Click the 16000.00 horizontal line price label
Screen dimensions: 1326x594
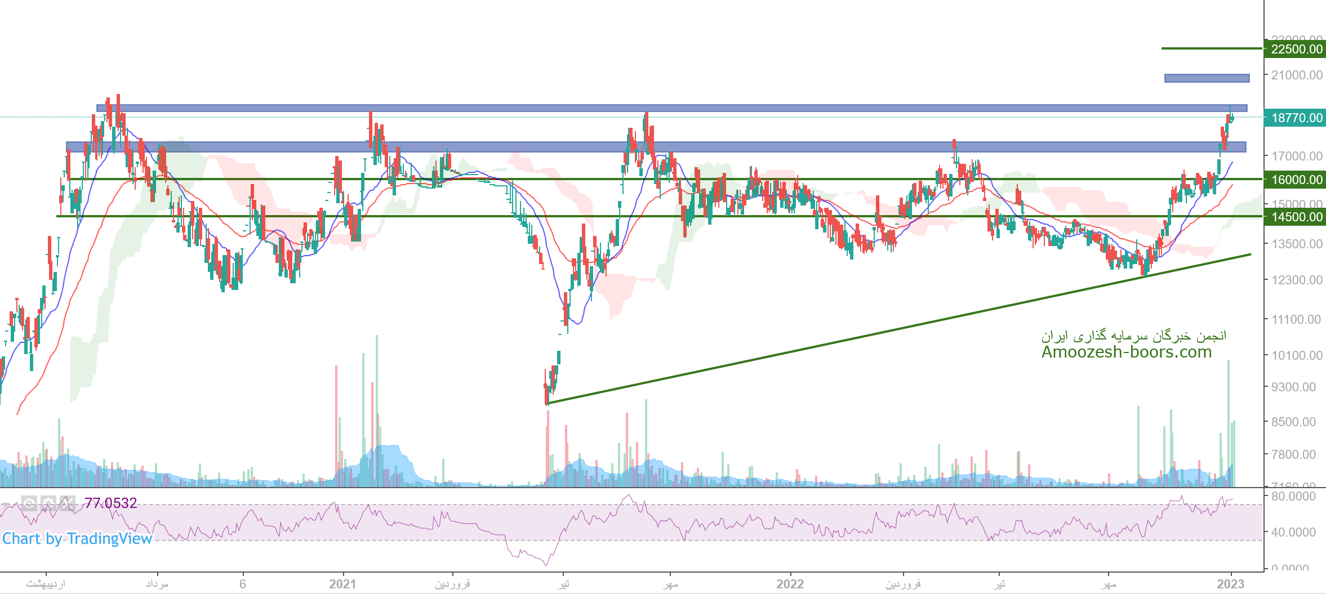pos(1296,180)
